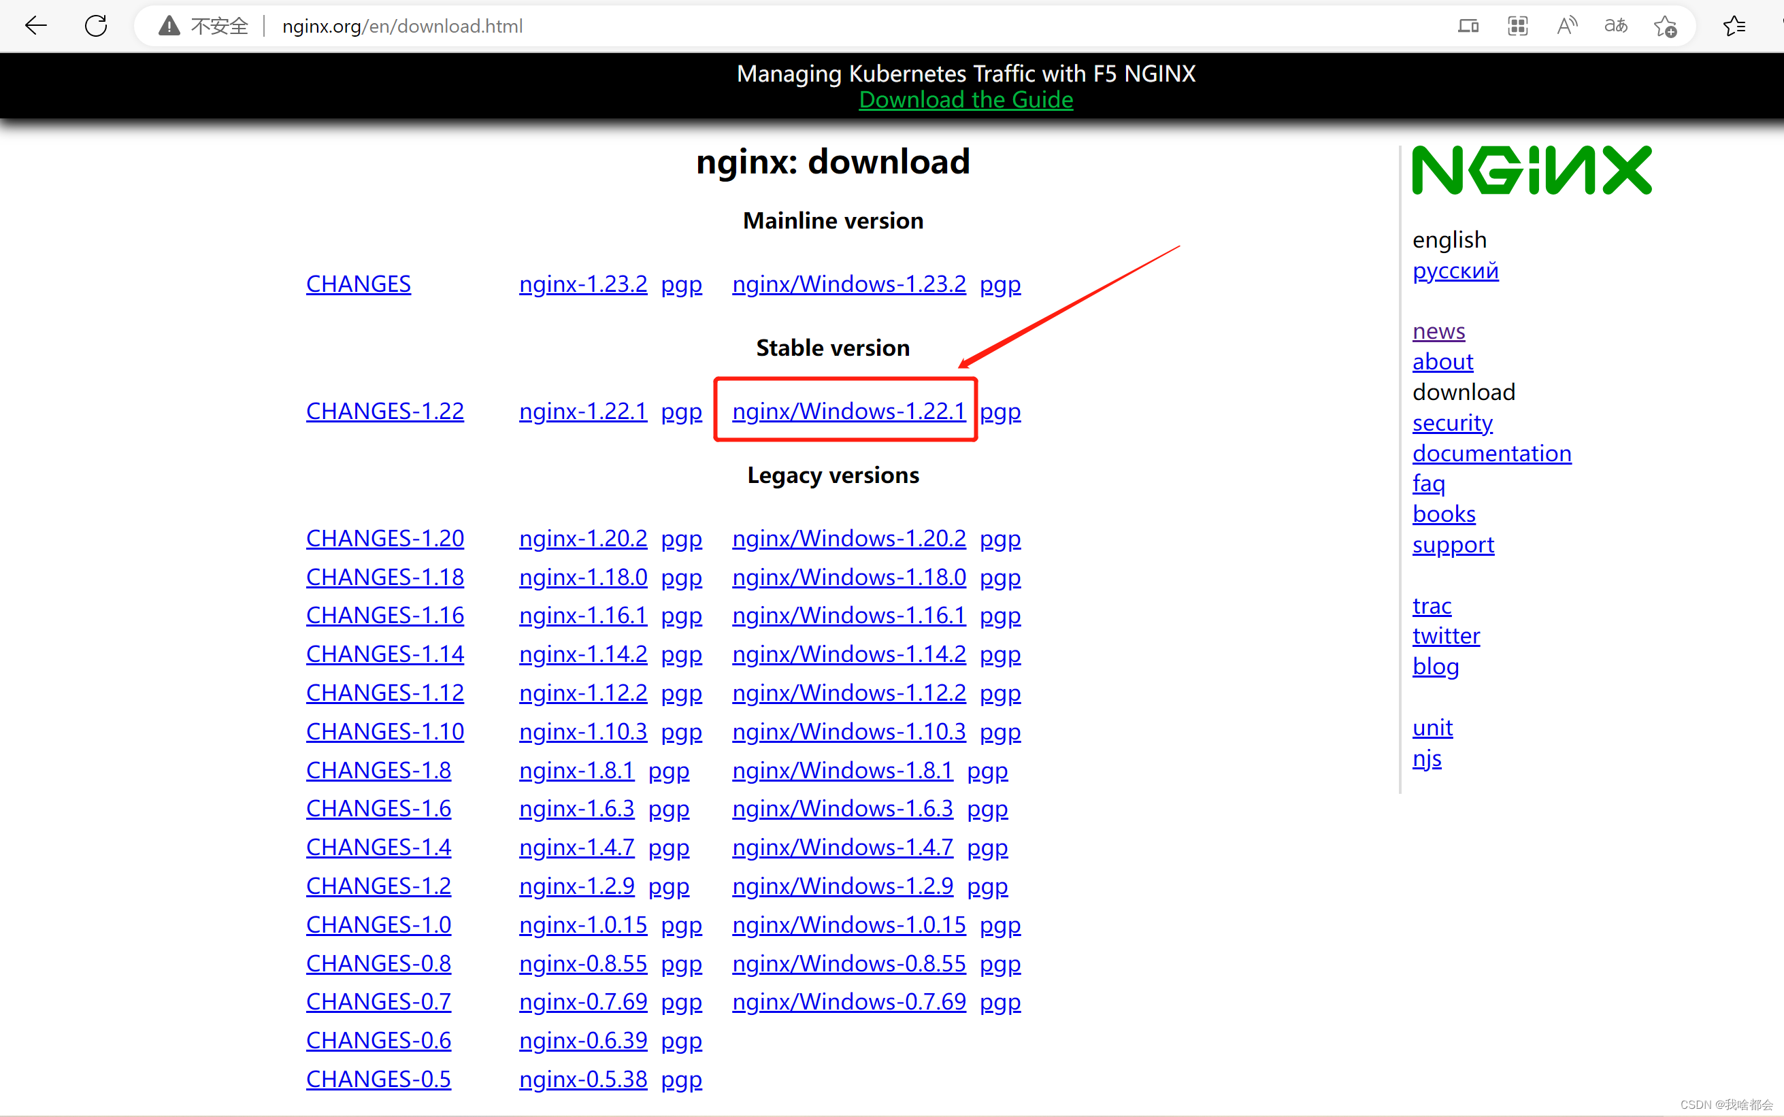This screenshot has height=1117, width=1784.
Task: Open CHANGES-1.6 link
Action: [x=378, y=808]
